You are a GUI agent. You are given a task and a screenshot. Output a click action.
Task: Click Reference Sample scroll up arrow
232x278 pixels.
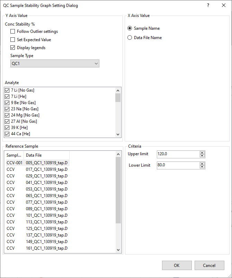tap(118, 154)
